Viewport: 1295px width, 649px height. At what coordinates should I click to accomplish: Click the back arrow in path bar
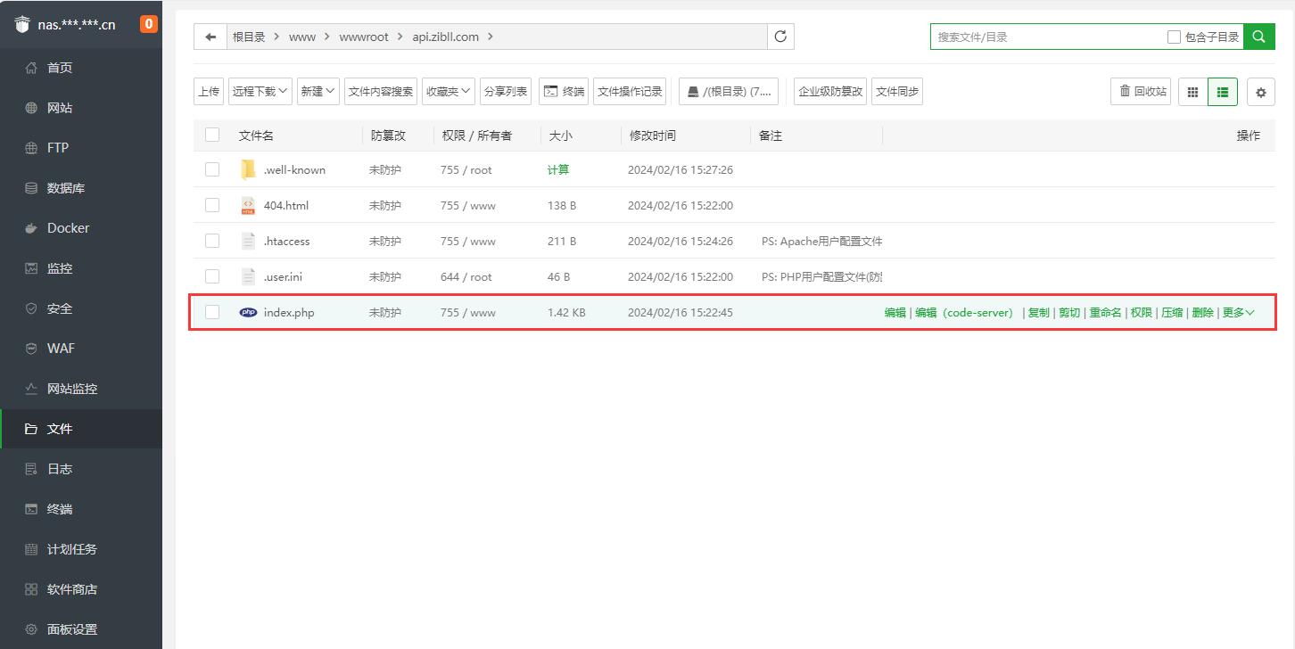click(210, 37)
